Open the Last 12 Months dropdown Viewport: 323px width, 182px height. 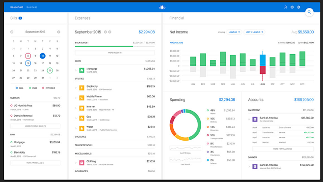tap(254, 32)
